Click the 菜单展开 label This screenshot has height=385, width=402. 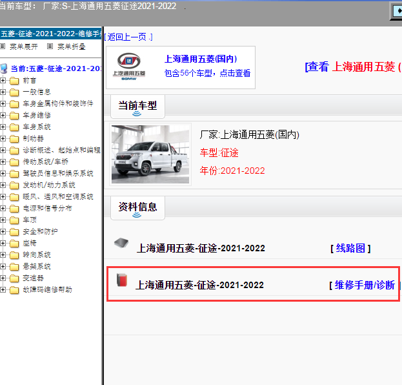24,47
